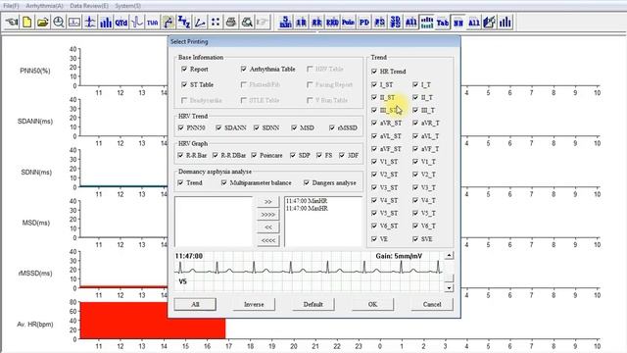This screenshot has width=627, height=353.
Task: Uncheck the HR Trend checkbox
Action: tap(374, 72)
